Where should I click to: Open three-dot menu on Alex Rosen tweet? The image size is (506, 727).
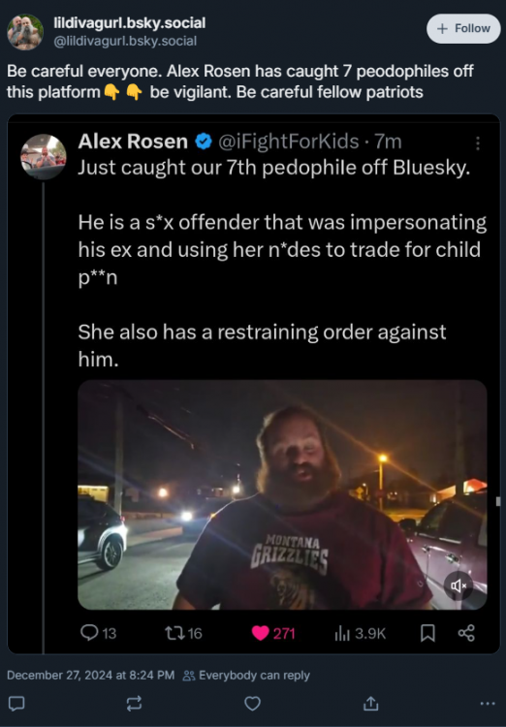click(x=477, y=142)
